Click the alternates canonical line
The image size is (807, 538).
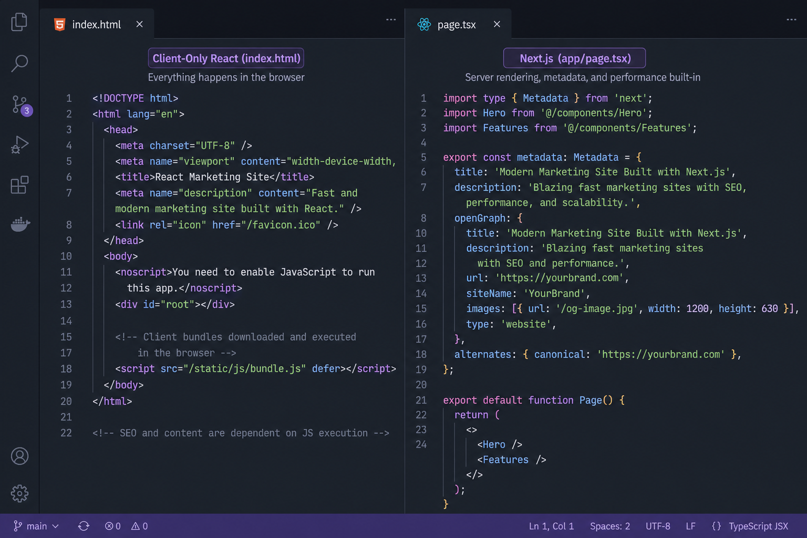pyautogui.click(x=598, y=355)
